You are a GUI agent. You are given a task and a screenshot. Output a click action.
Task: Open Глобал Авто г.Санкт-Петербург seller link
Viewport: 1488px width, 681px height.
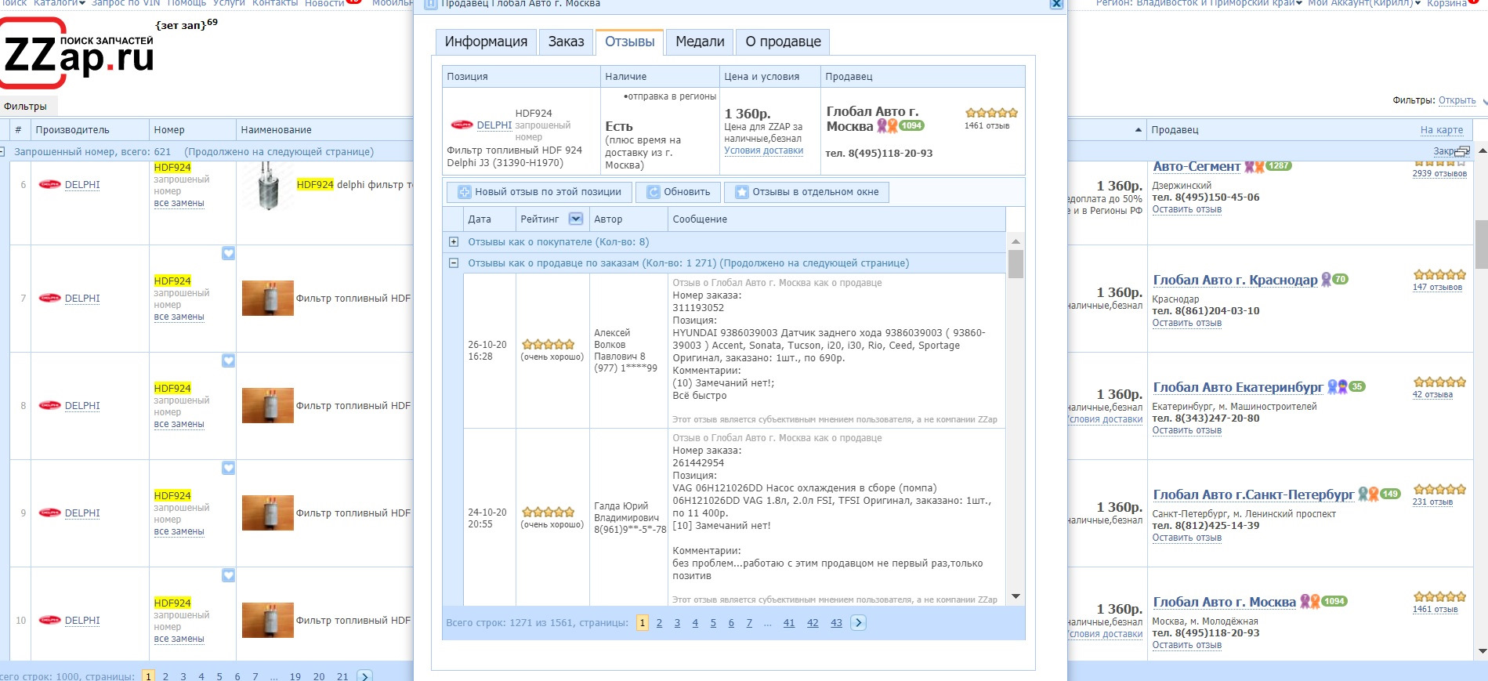click(1254, 495)
